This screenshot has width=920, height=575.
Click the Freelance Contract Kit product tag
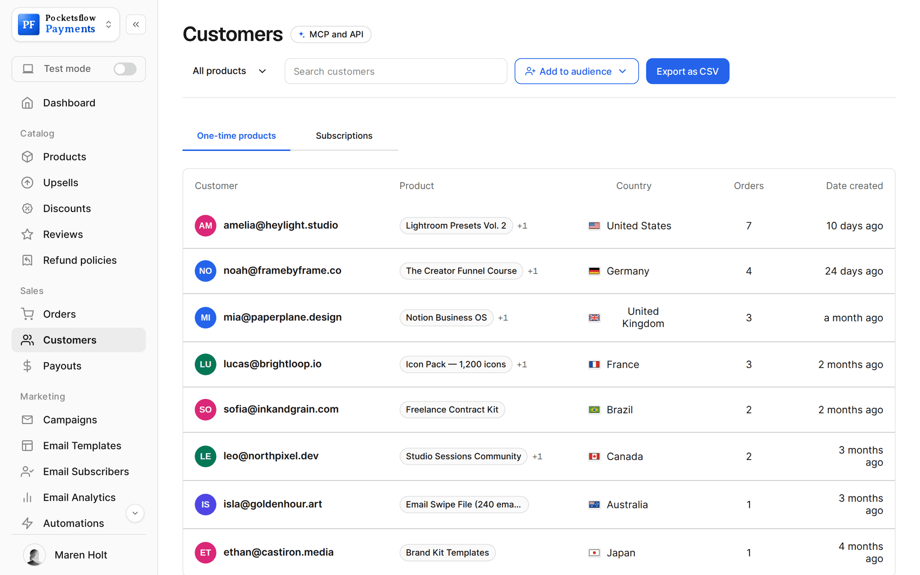click(x=452, y=410)
